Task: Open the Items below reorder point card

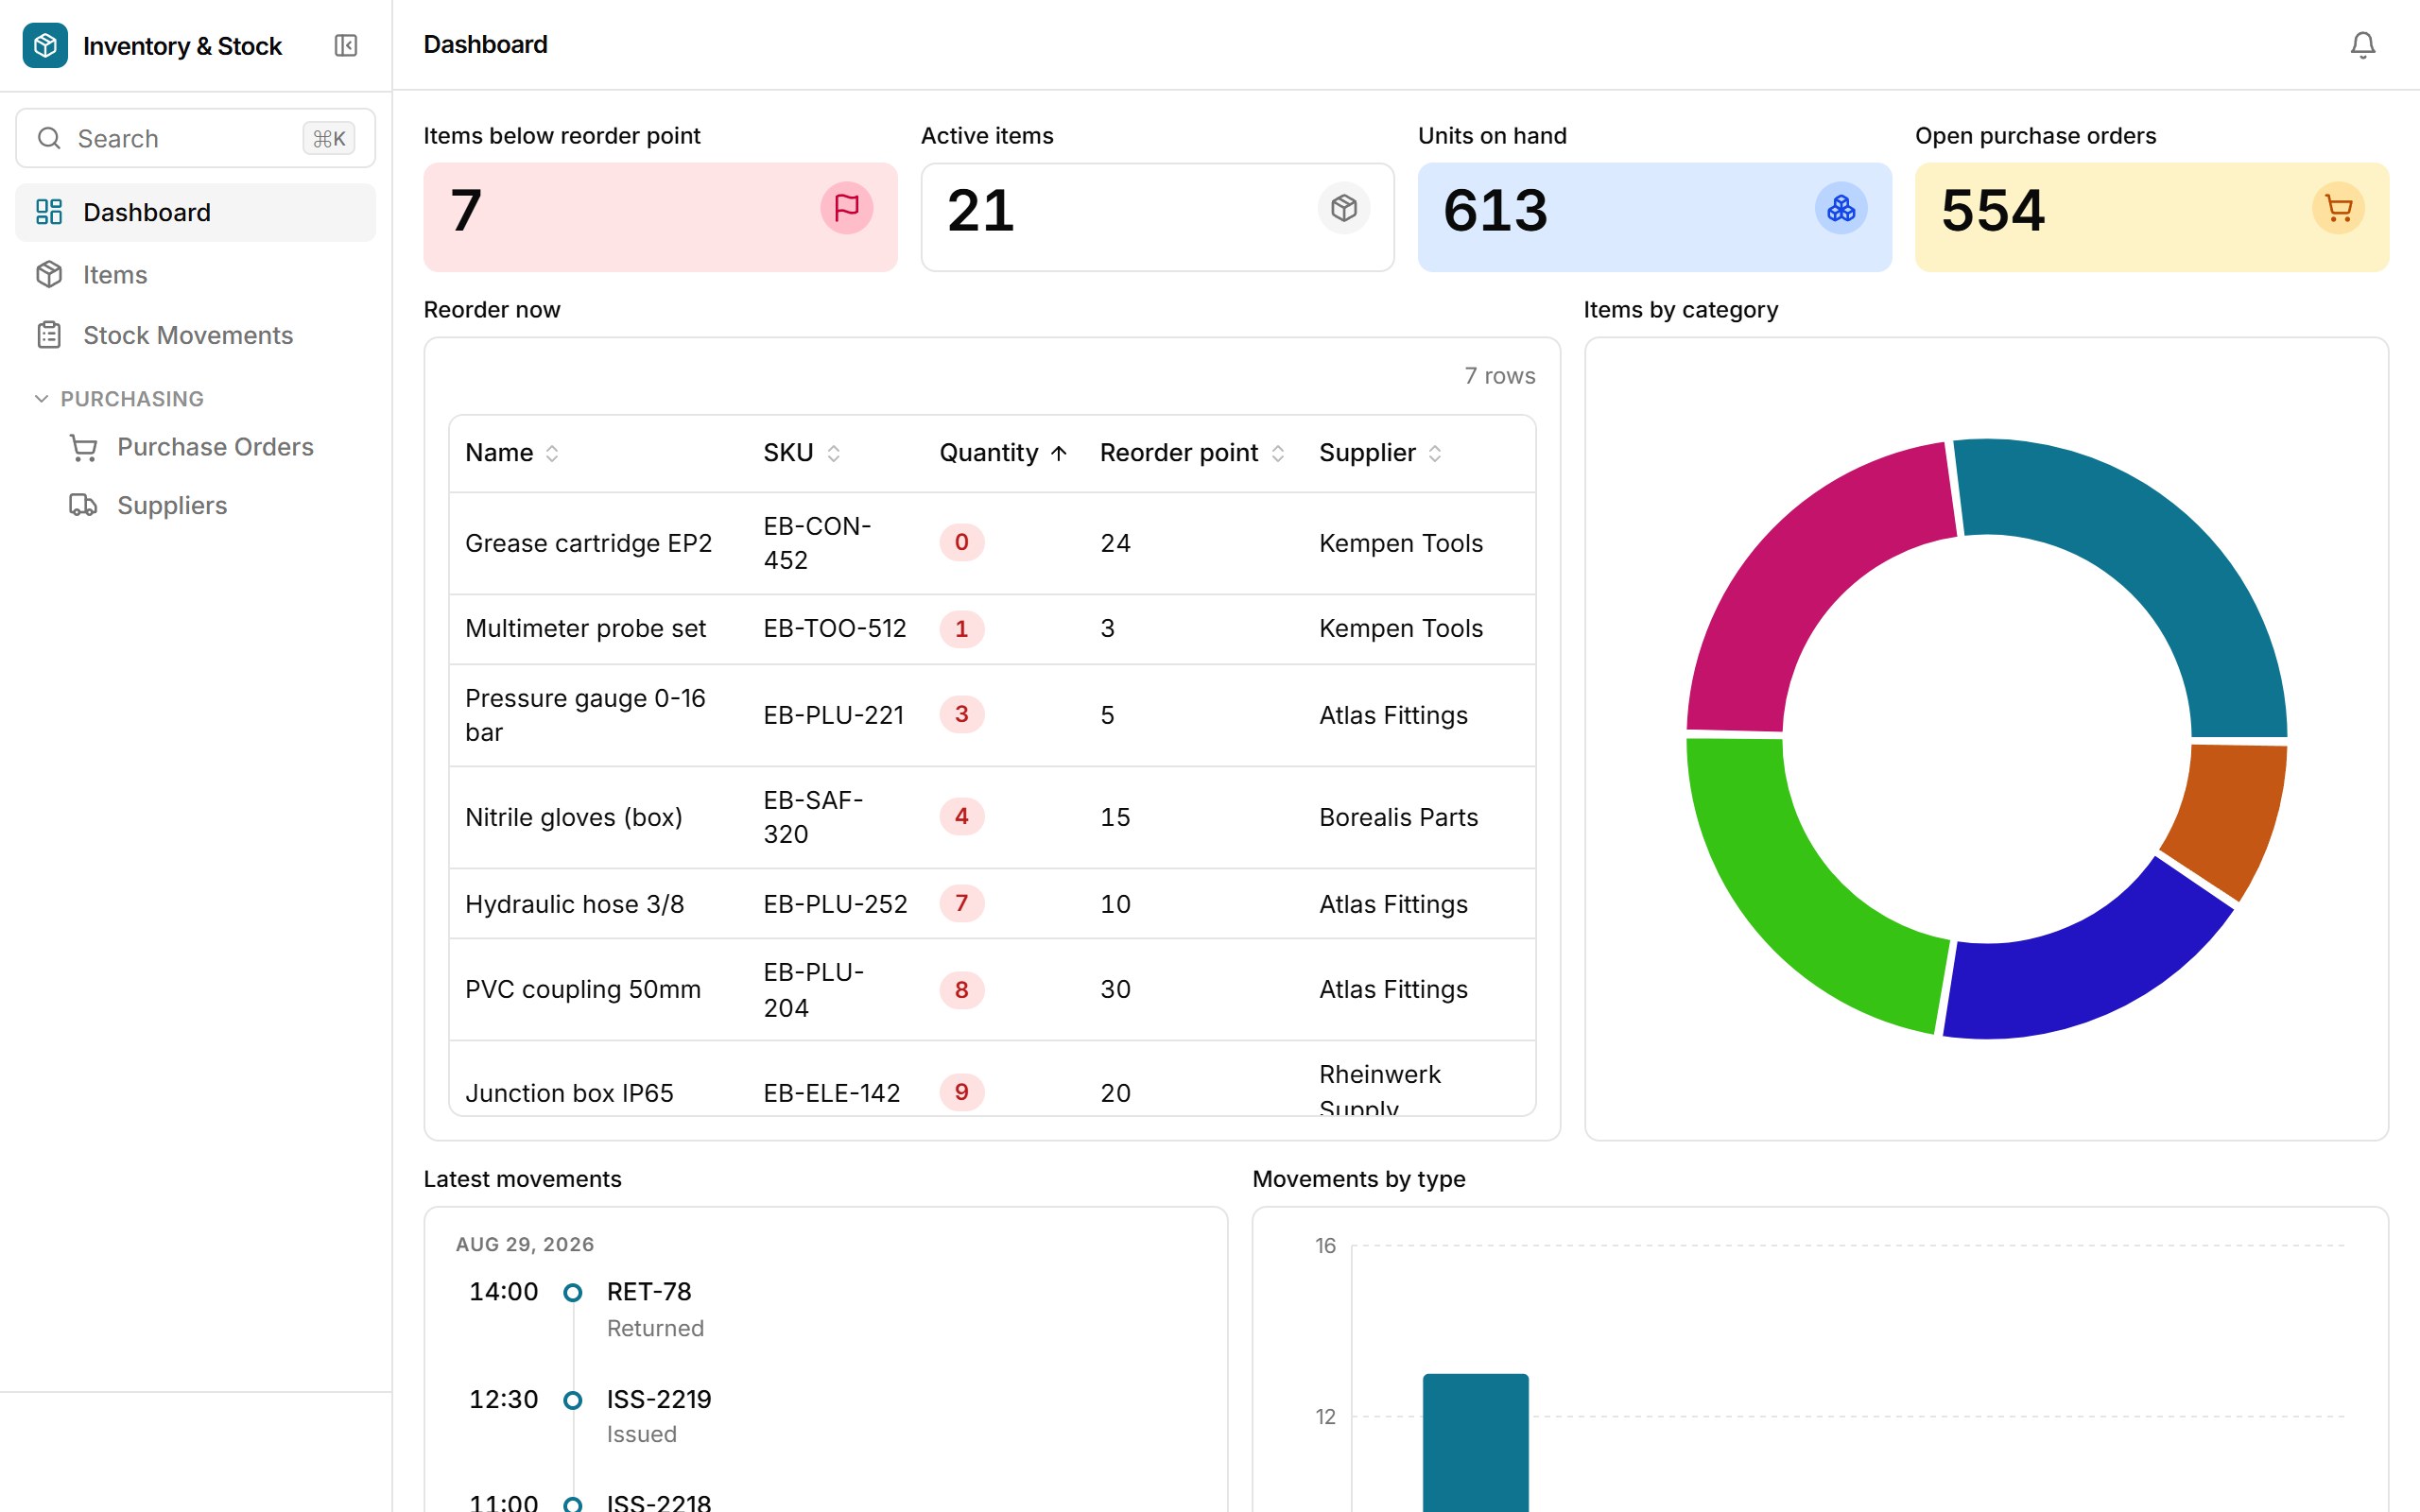Action: click(660, 217)
